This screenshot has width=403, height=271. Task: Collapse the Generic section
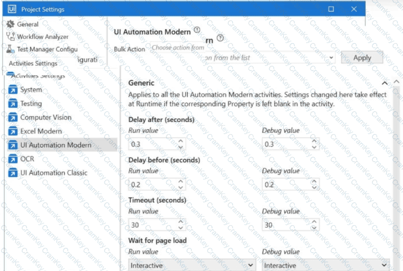[385, 83]
